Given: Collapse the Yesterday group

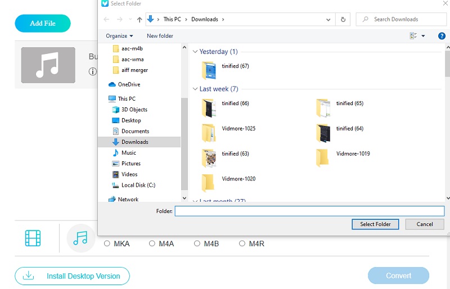Looking at the screenshot, I should [195, 52].
